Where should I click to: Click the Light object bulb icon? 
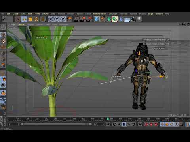click(x=139, y=19)
